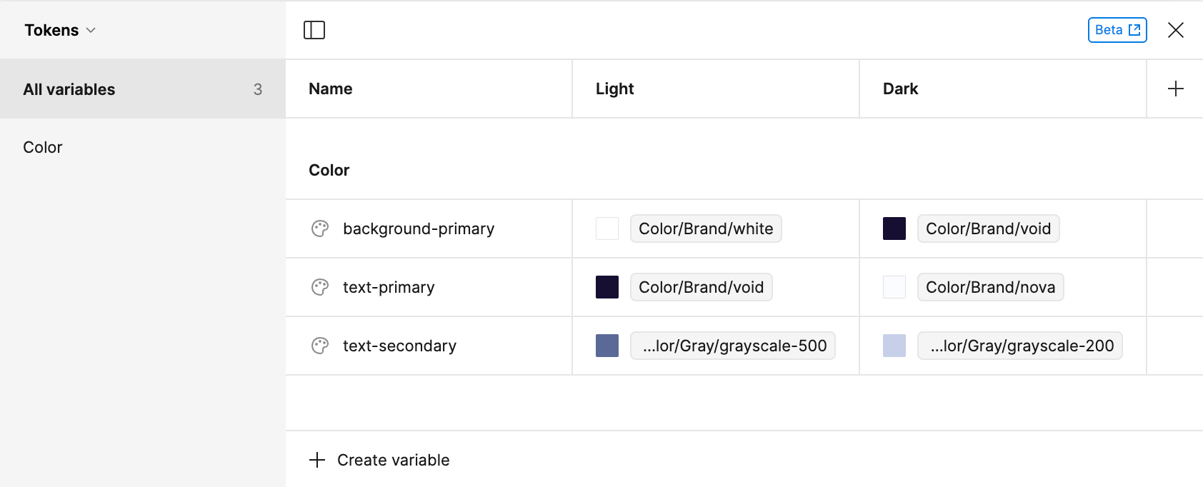Toggle the sidebar panel icon
Viewport: 1203px width, 487px height.
314,30
